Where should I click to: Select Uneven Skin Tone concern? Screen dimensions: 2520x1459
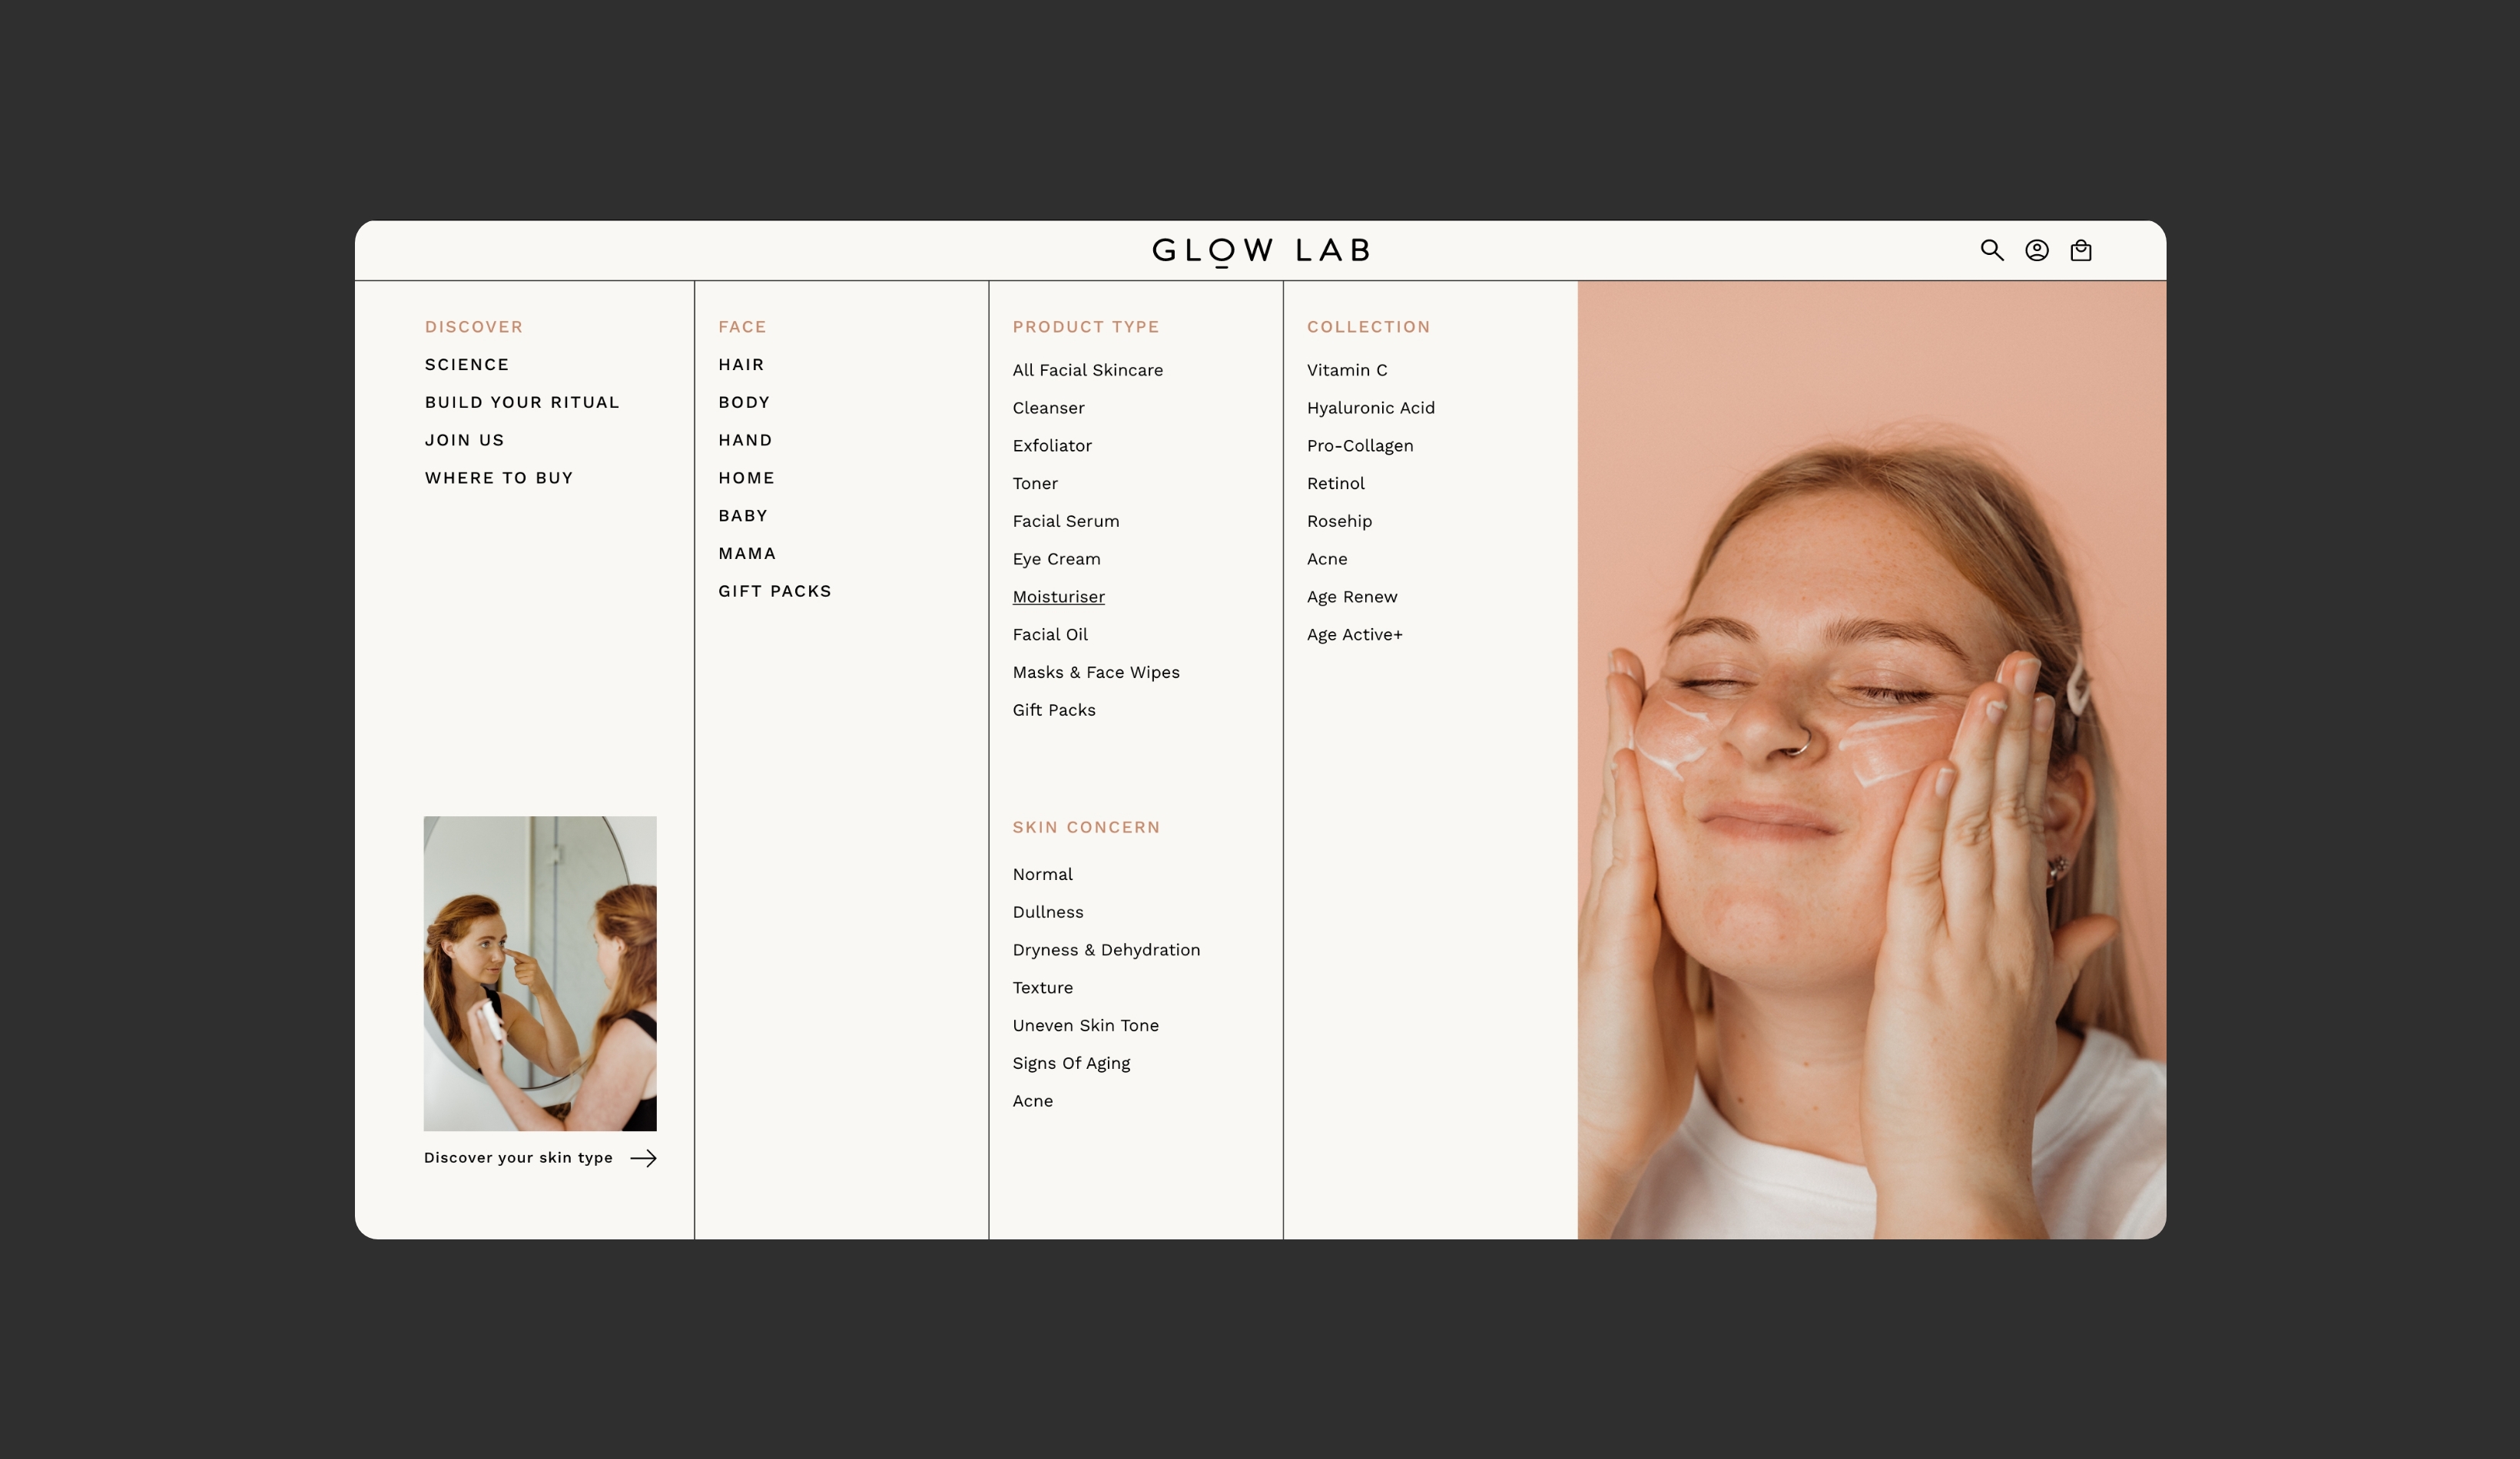[1085, 1027]
